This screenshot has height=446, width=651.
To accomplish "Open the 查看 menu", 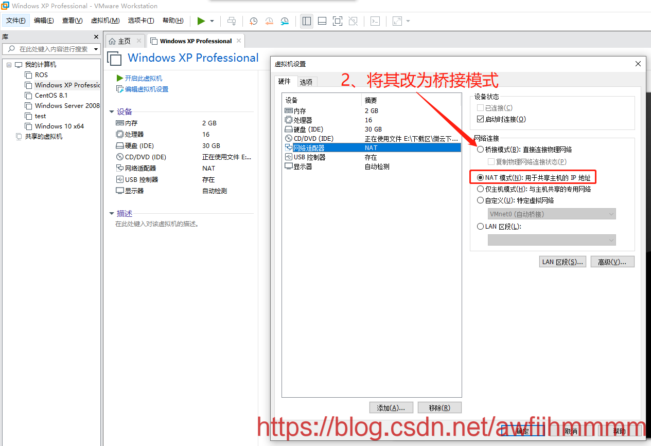I will 72,21.
